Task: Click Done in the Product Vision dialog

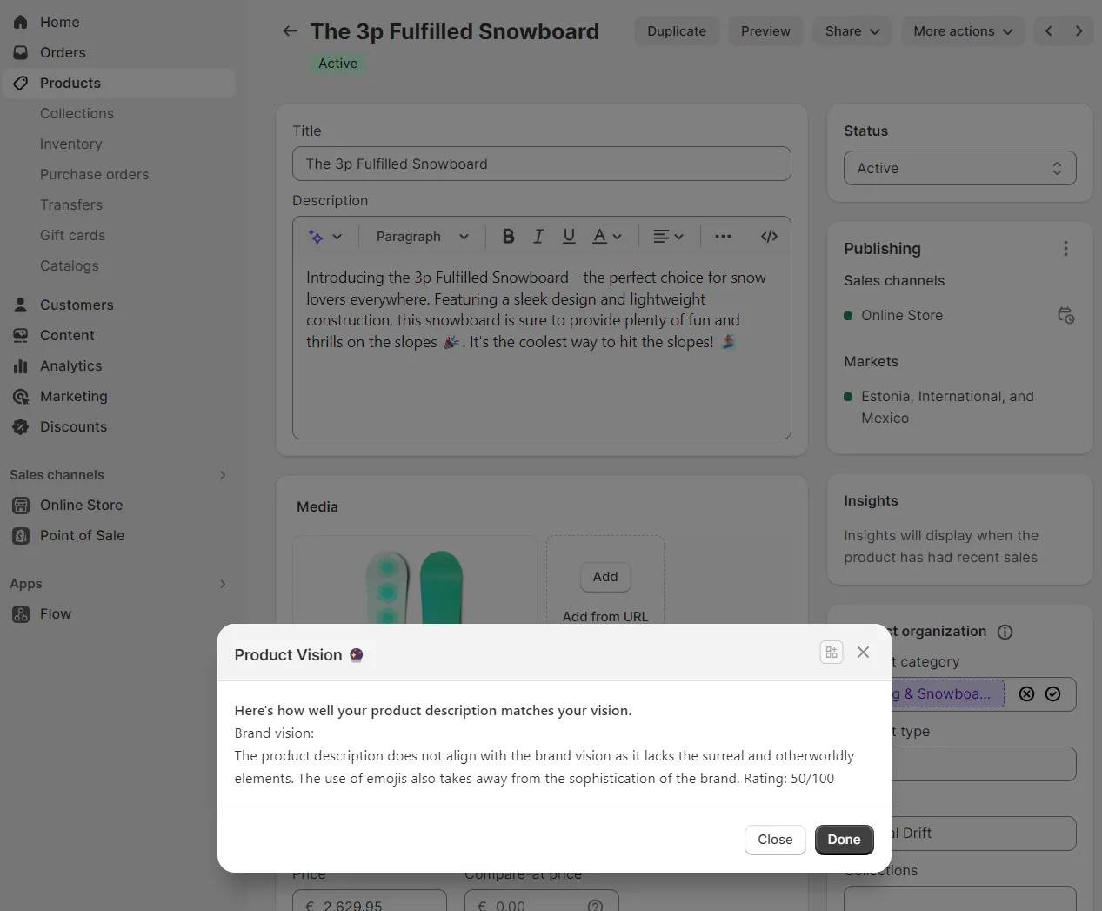Action: tap(844, 840)
